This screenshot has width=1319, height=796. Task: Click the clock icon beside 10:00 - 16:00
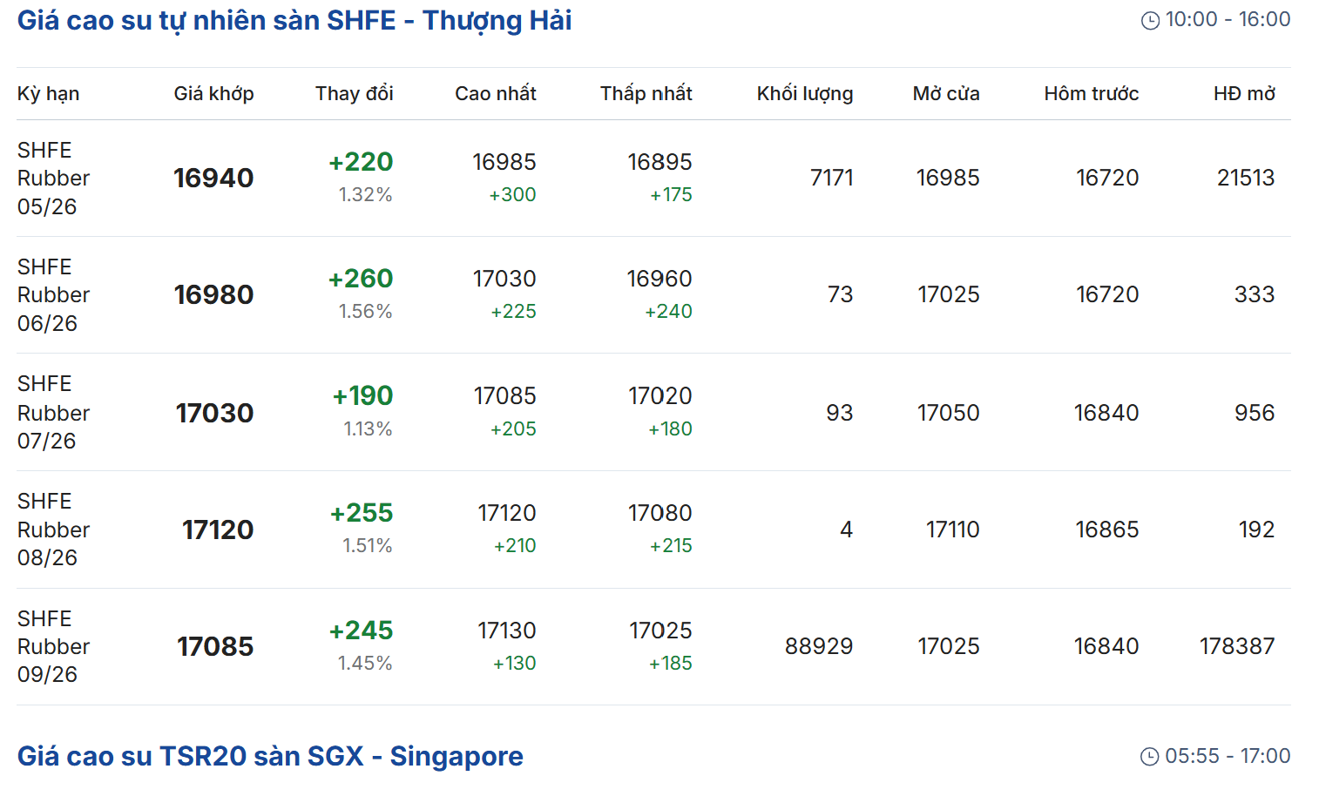1150,21
